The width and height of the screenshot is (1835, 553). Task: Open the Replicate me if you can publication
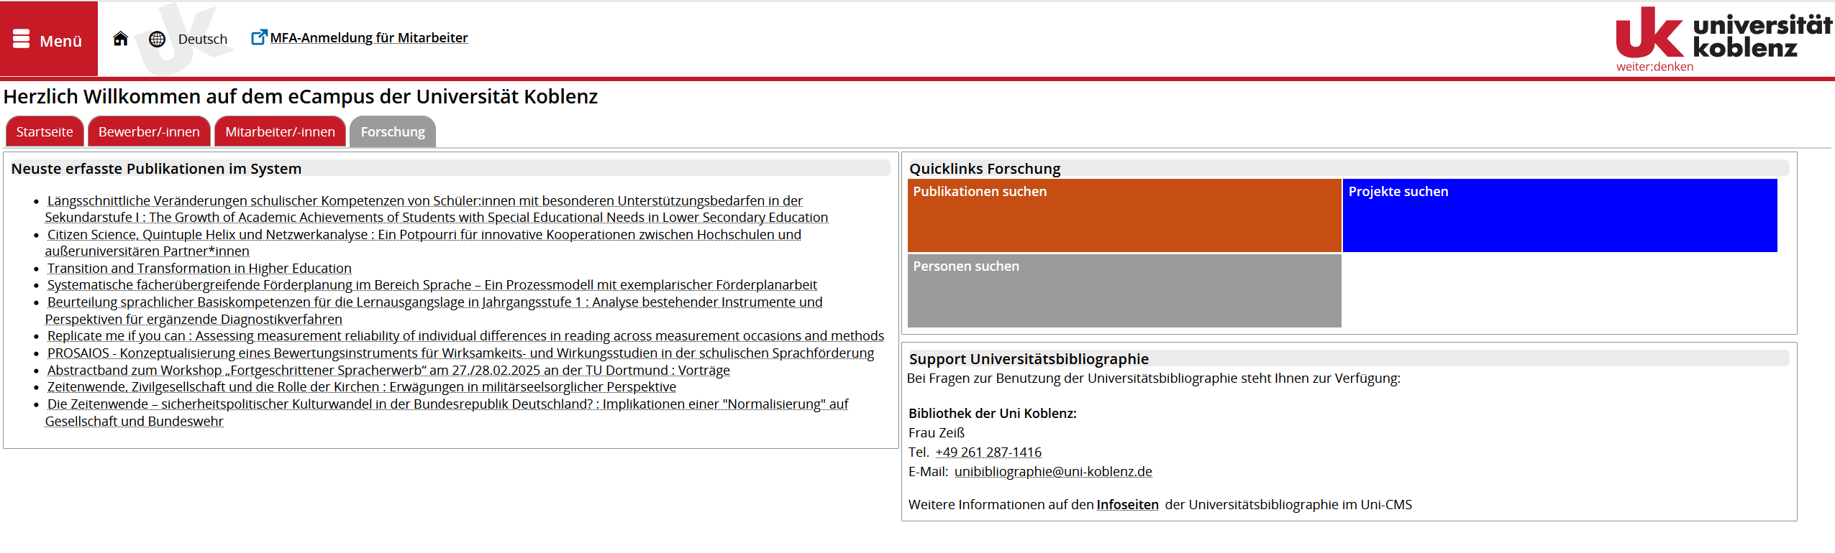465,336
